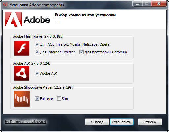This screenshot has width=169, height=132.
Task: Click the Установить button
Action: click(x=122, y=122)
